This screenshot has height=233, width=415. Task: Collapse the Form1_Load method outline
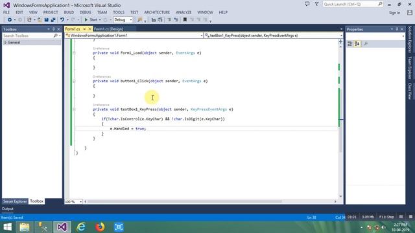[x=74, y=53]
